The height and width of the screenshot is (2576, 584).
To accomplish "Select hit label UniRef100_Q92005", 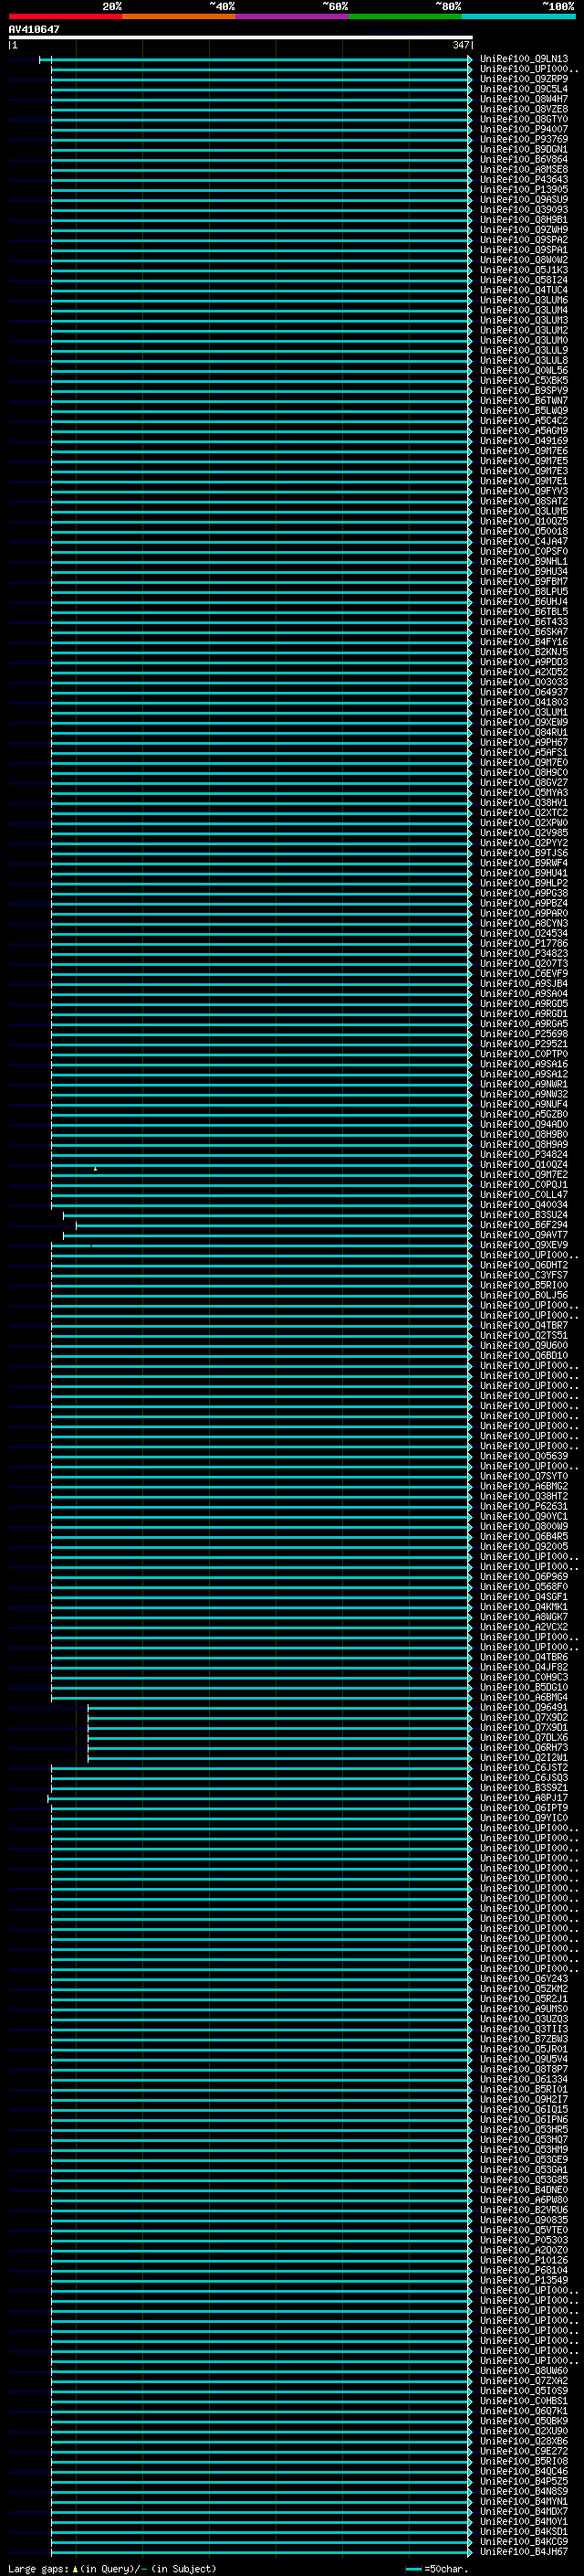I will 524,1547.
